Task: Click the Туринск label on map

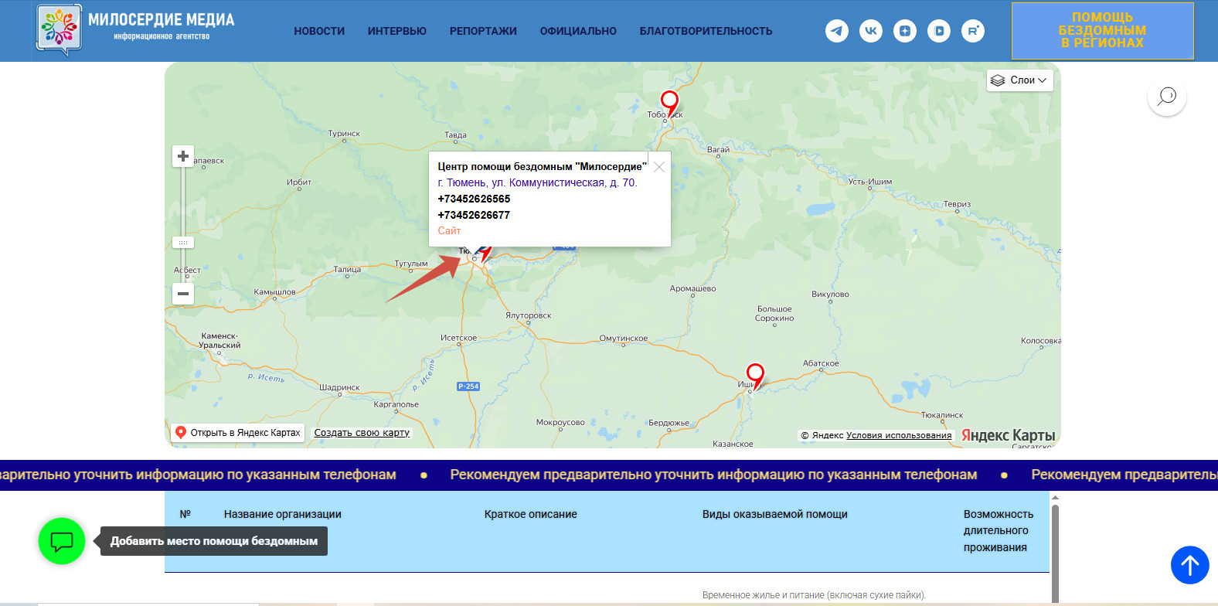Action: click(x=344, y=134)
